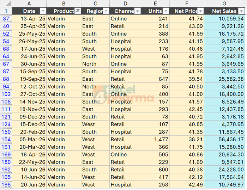Select column G header
Screen dimensions: 247x190
(x=224, y=4)
